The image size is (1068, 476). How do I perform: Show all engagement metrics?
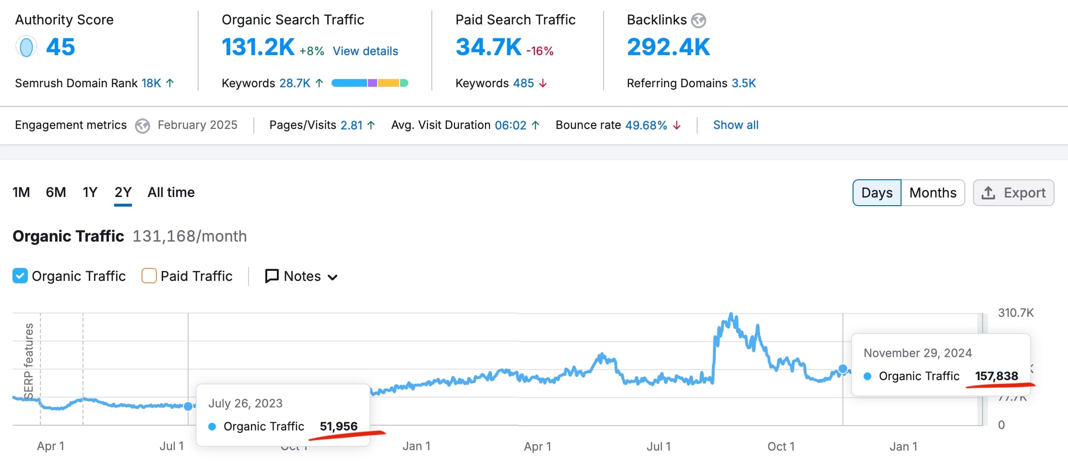click(735, 125)
